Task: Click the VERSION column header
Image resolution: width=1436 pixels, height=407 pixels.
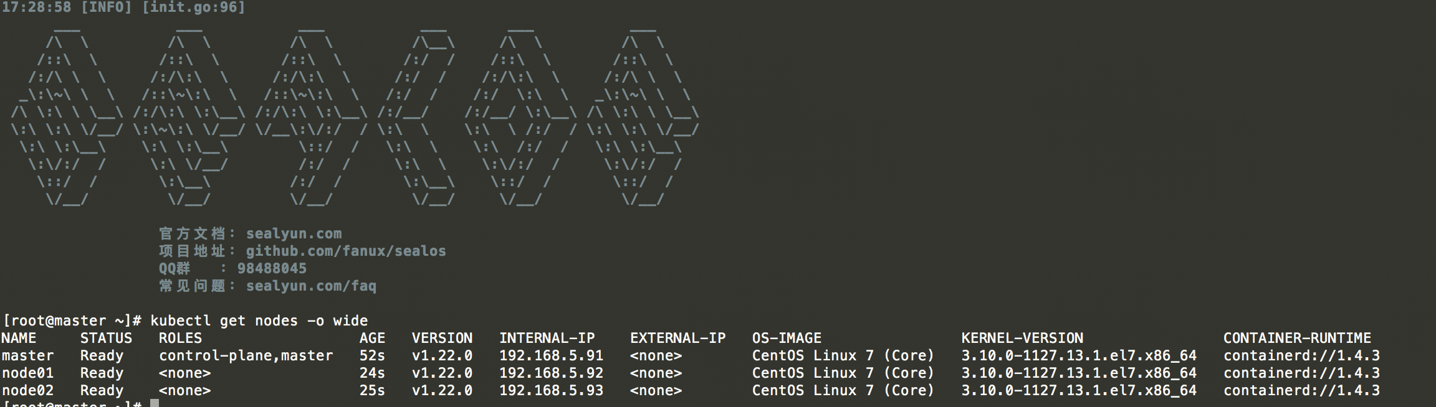Action: click(442, 339)
